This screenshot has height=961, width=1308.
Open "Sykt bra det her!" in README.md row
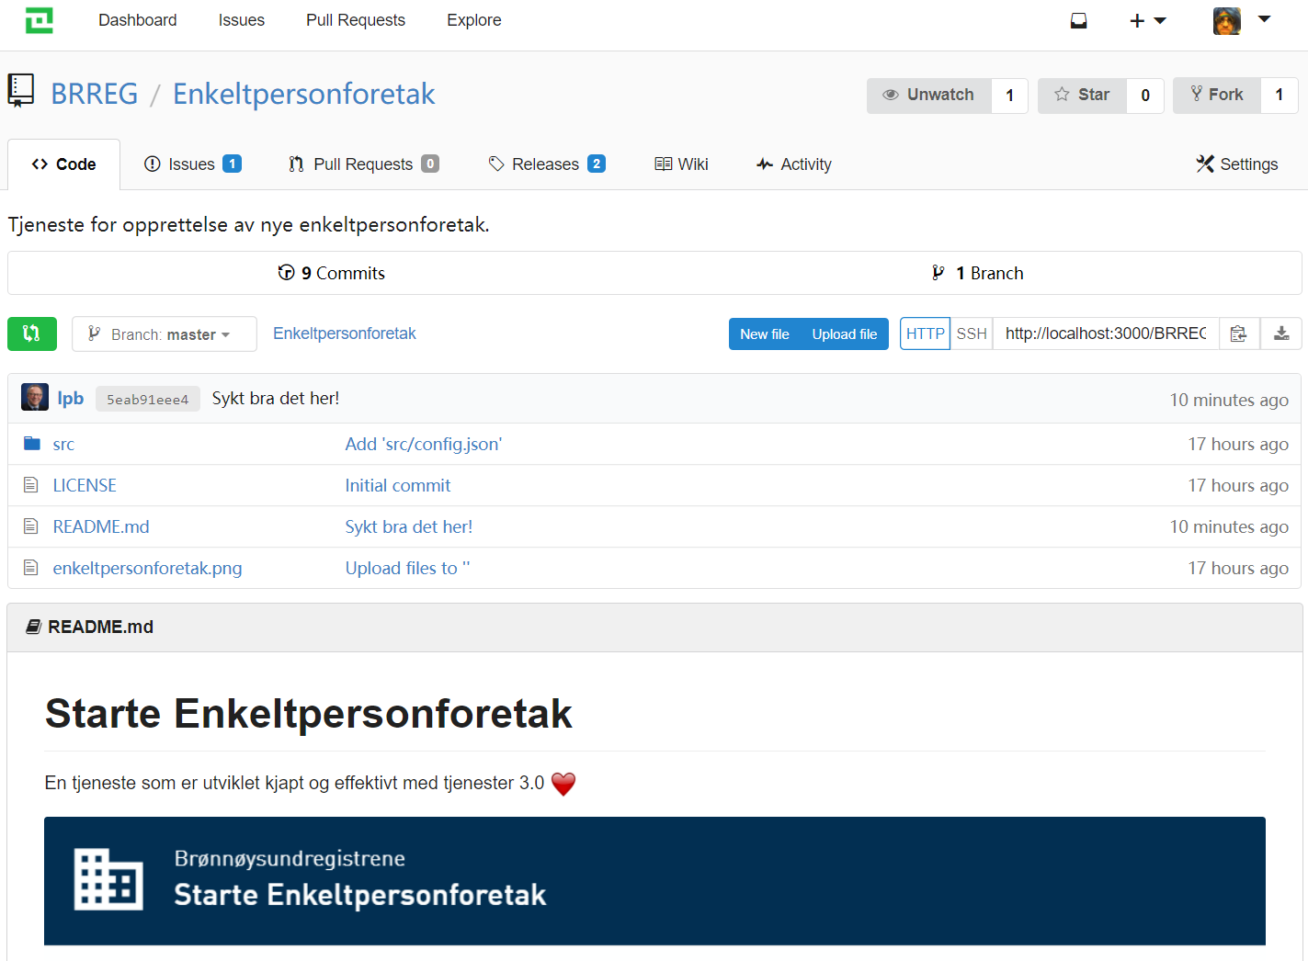(409, 526)
